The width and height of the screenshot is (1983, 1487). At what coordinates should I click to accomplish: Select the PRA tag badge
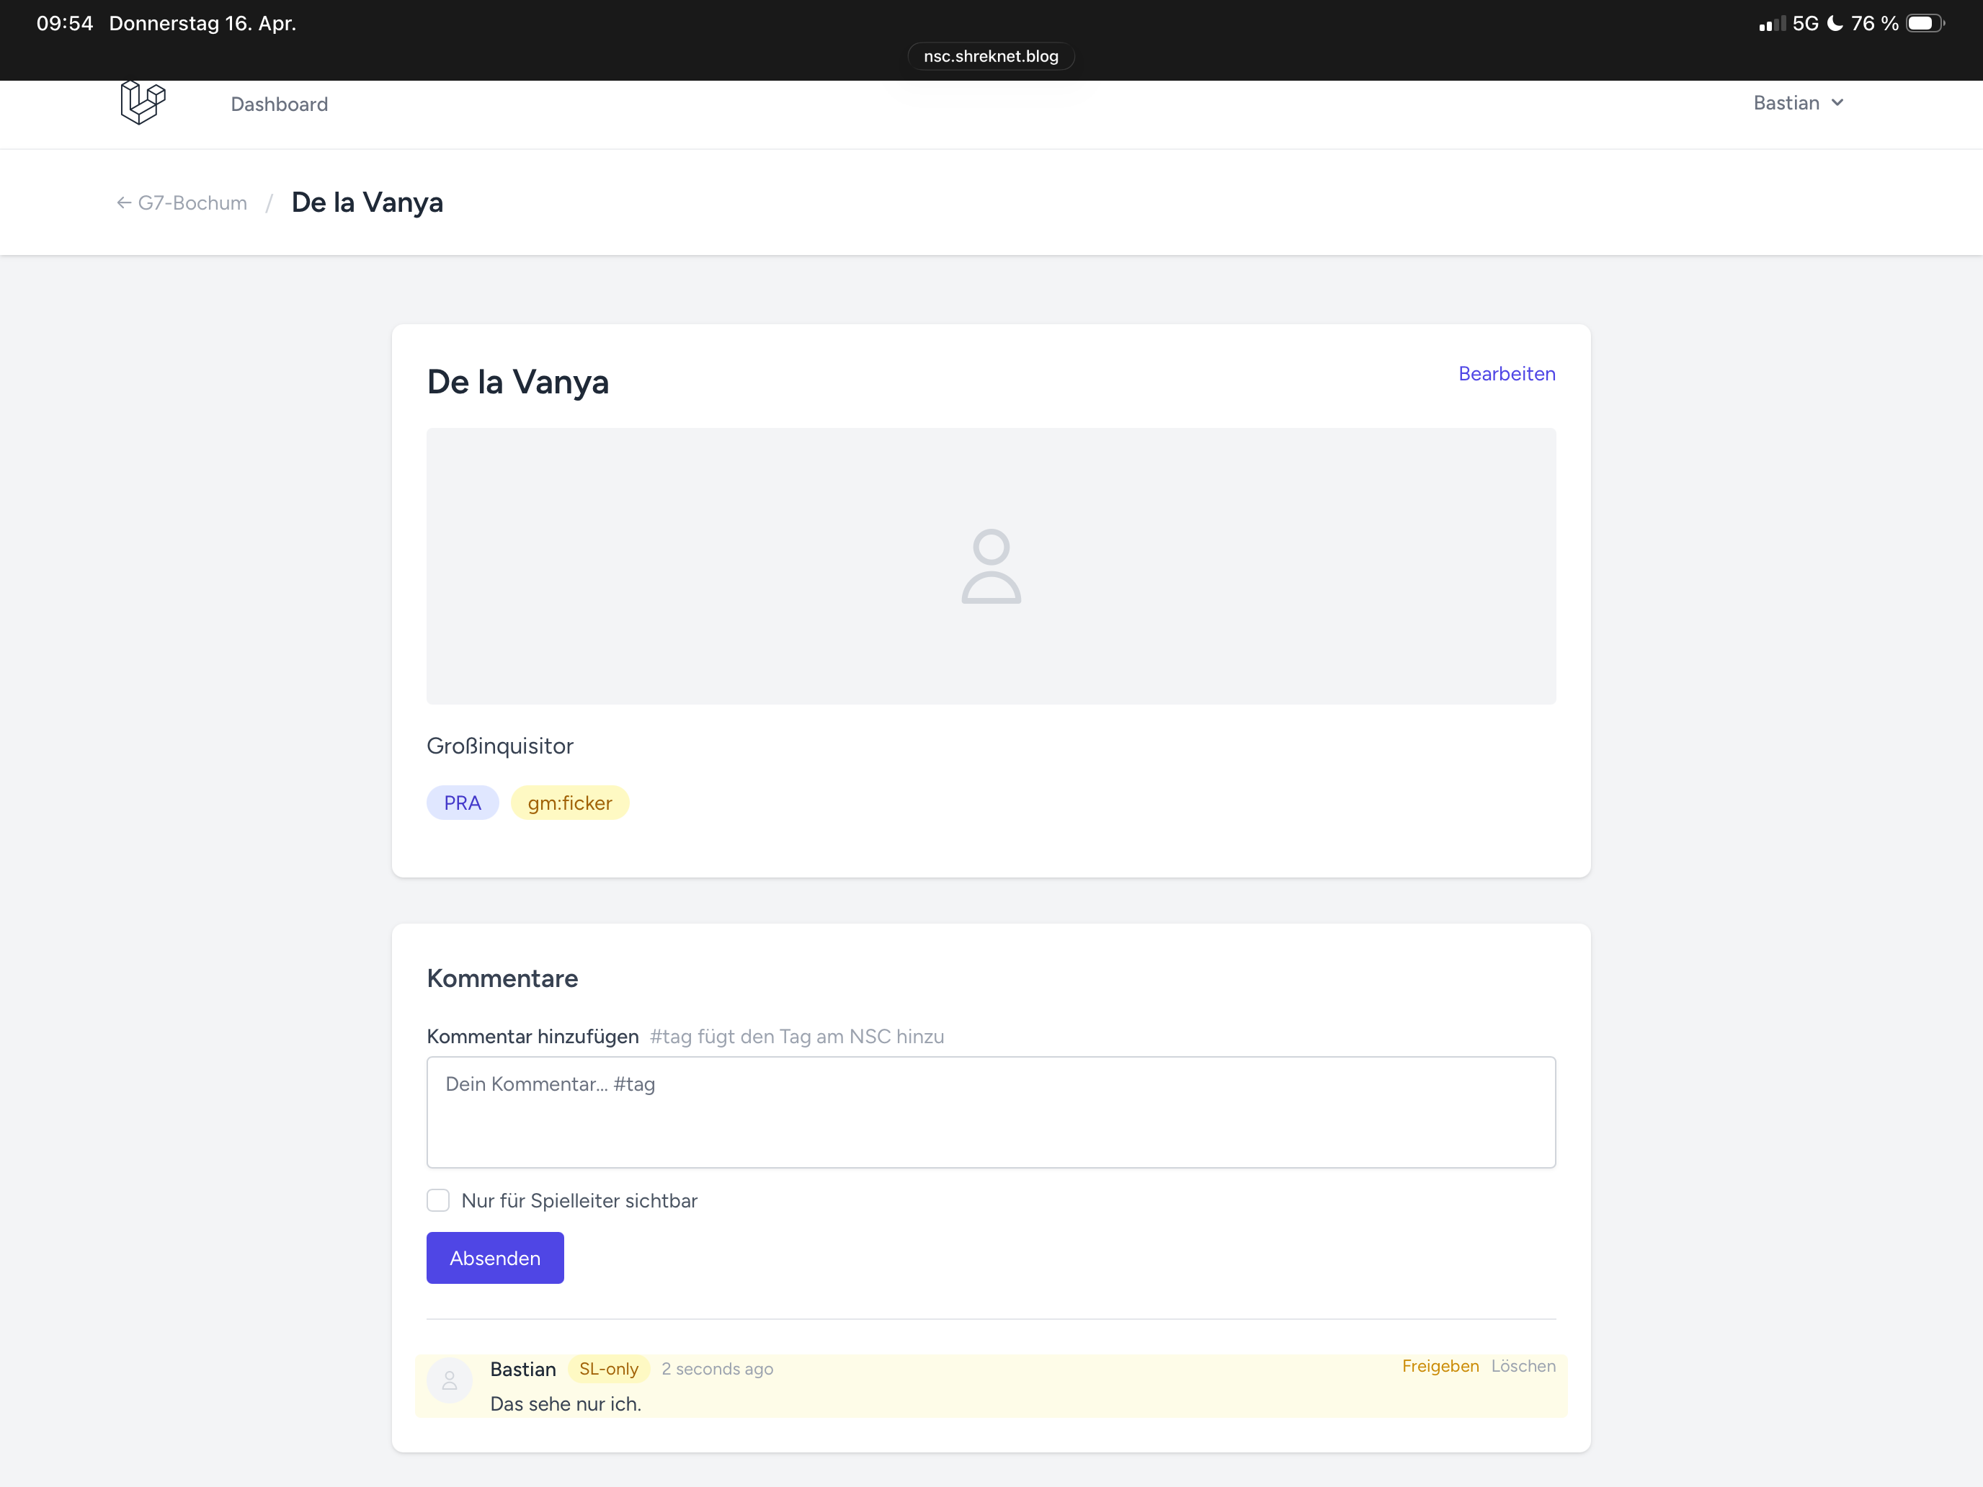tap(463, 803)
